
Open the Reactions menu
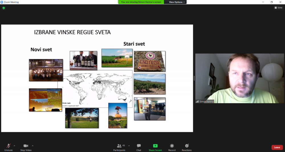(187, 146)
